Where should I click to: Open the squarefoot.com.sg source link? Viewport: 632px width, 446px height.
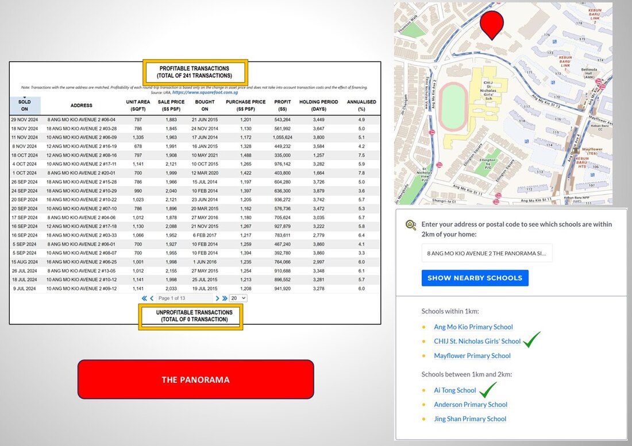(x=205, y=92)
